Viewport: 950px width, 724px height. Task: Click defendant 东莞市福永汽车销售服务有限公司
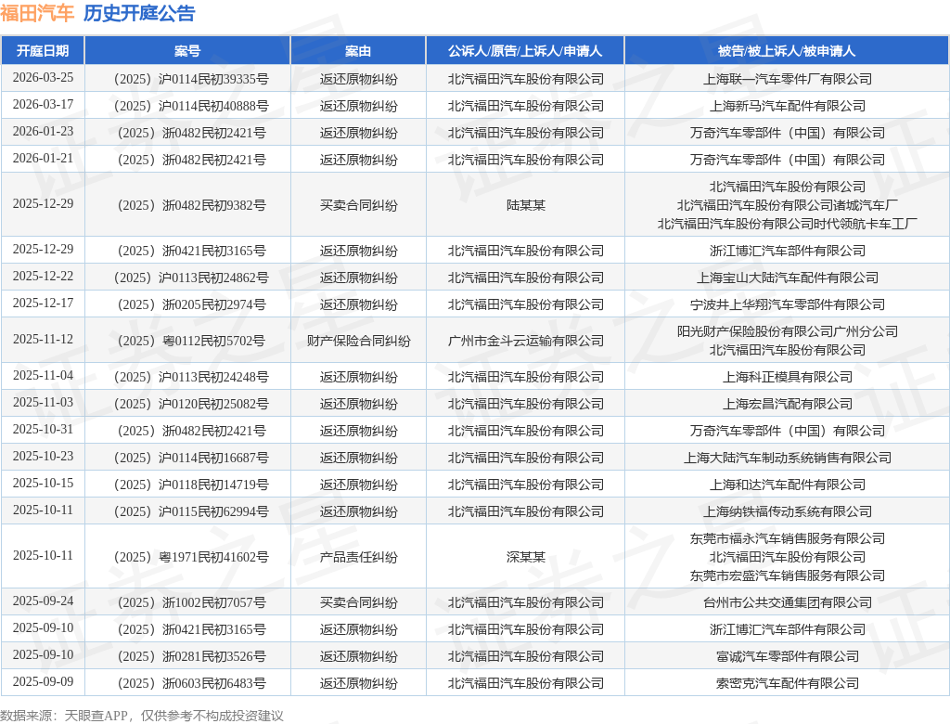point(787,537)
